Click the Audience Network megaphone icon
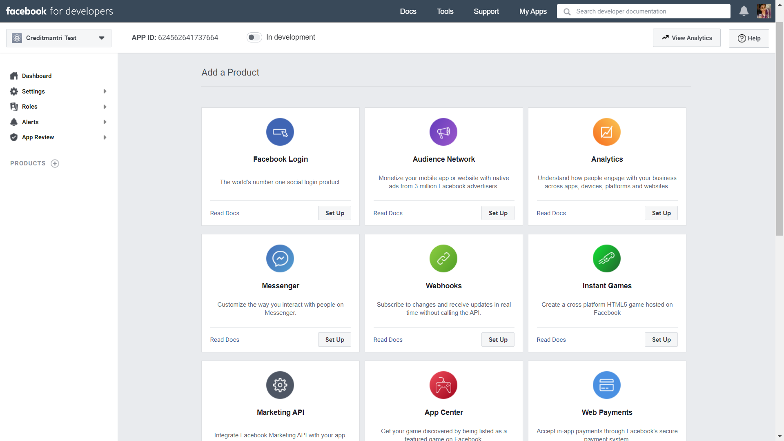The image size is (784, 441). point(443,132)
